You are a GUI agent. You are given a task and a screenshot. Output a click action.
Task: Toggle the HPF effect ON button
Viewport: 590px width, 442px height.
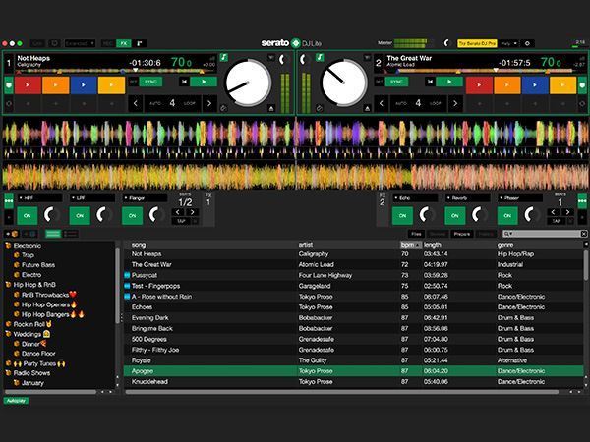[x=27, y=215]
